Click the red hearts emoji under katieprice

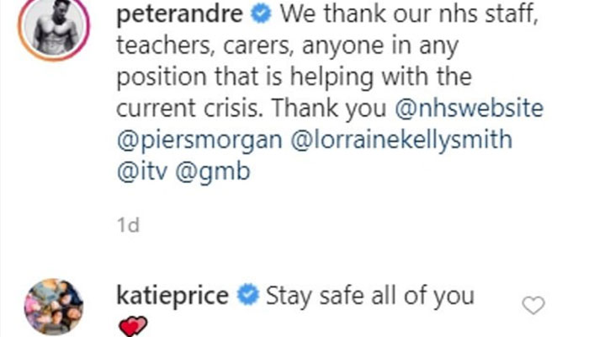tap(133, 325)
